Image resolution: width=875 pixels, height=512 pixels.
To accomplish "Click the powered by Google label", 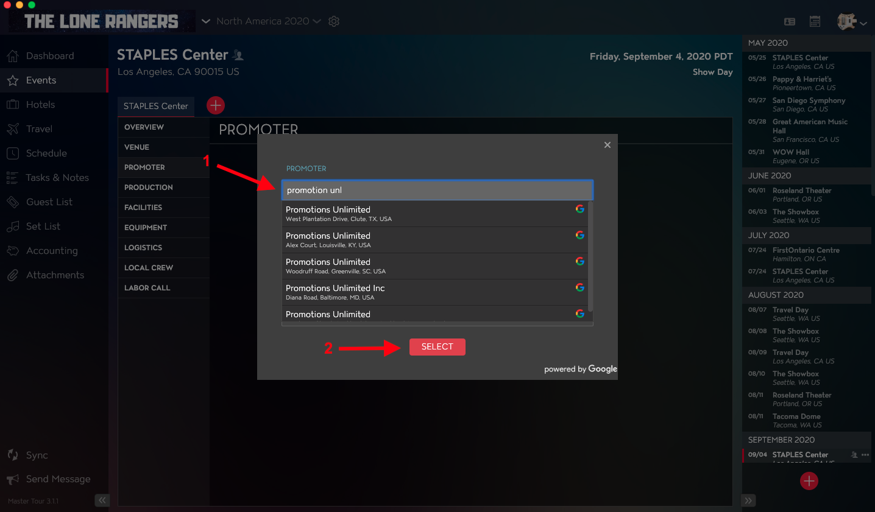I will tap(580, 369).
